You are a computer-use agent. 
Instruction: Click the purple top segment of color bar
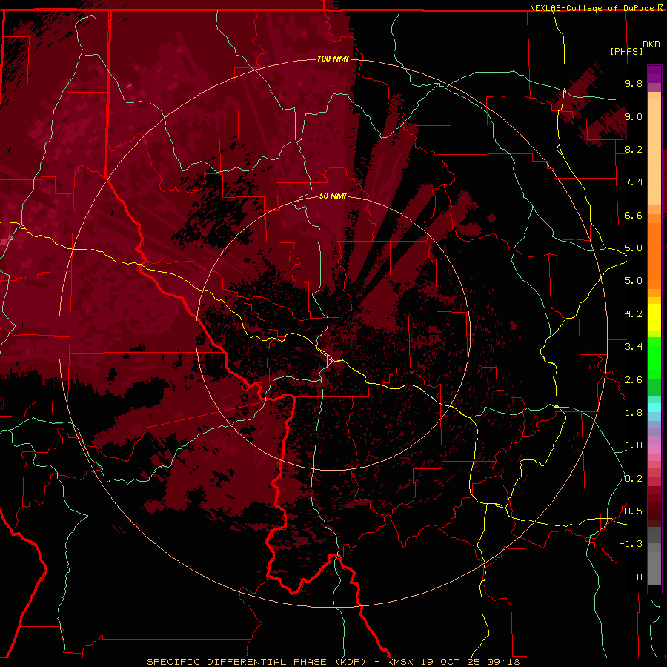point(654,74)
